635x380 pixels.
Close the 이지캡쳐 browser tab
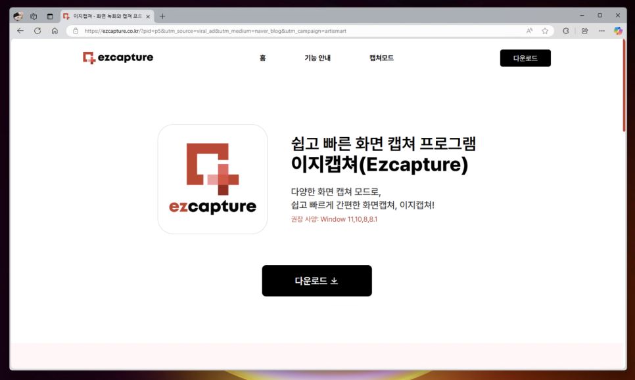(148, 16)
